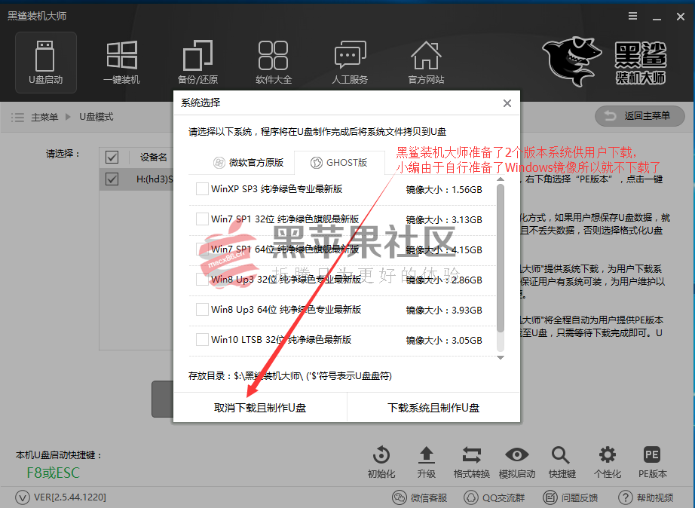Click 返回主菜单 button

pyautogui.click(x=639, y=116)
